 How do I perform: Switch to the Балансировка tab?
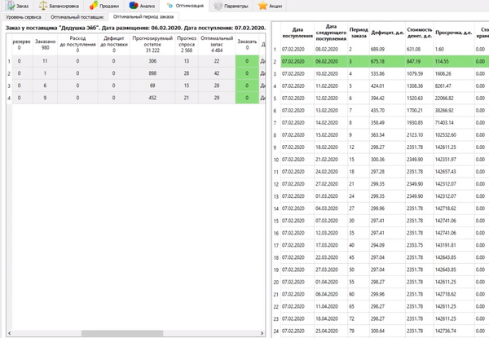[x=59, y=6]
